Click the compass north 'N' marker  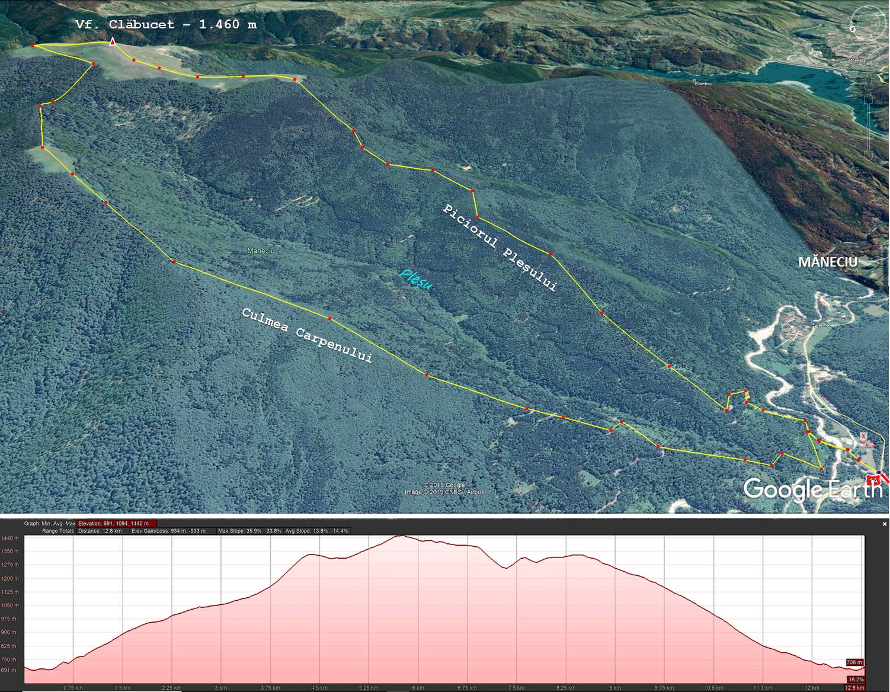point(853,28)
